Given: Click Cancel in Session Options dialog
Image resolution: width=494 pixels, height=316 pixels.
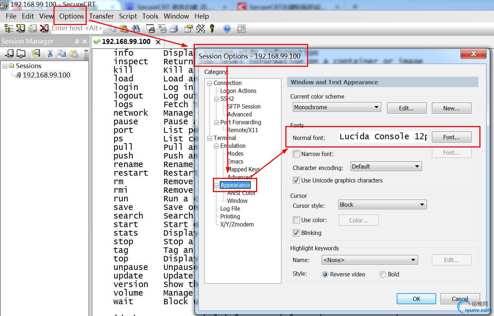Looking at the screenshot, I should coord(460,299).
